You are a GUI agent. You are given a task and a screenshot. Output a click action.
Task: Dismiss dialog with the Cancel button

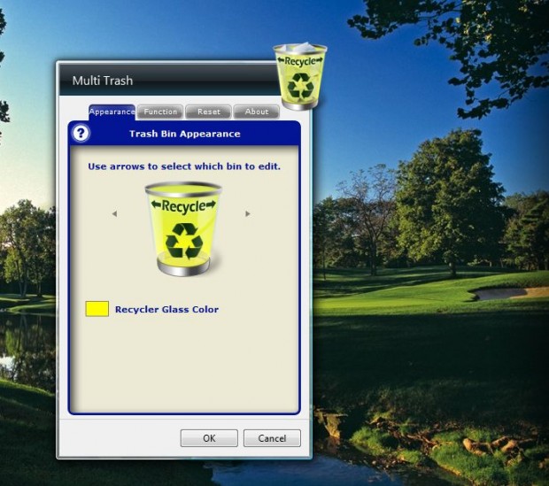tap(272, 438)
